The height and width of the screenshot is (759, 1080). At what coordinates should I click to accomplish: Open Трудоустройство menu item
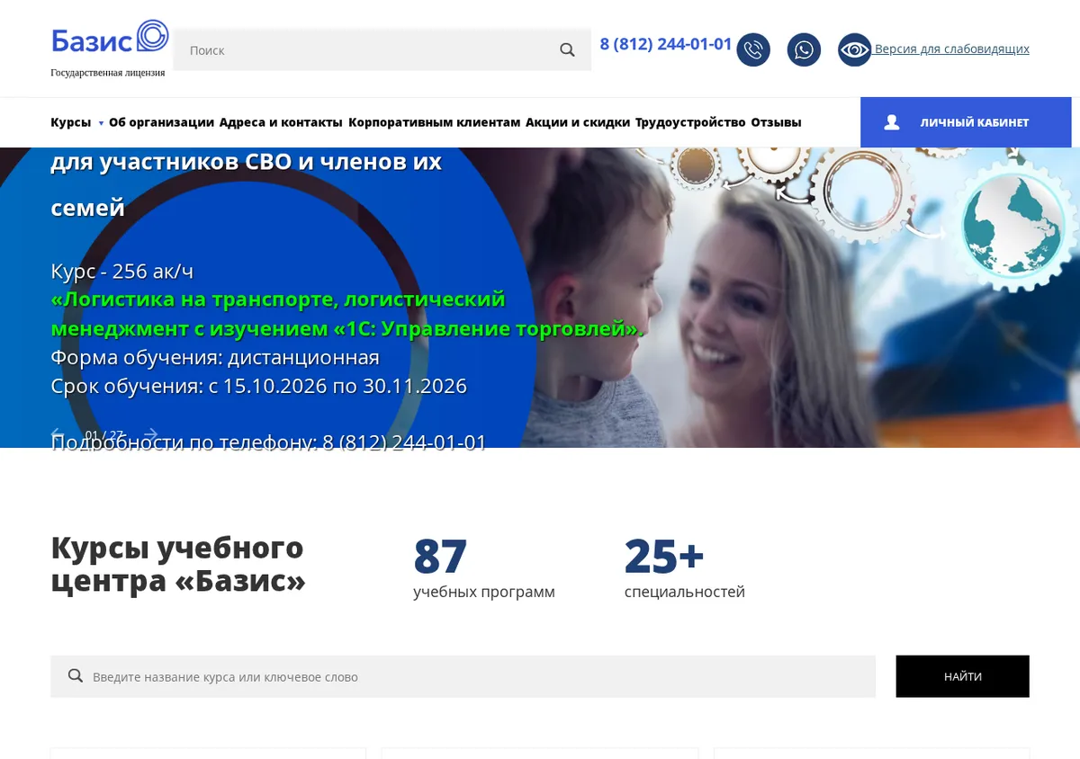pos(690,122)
